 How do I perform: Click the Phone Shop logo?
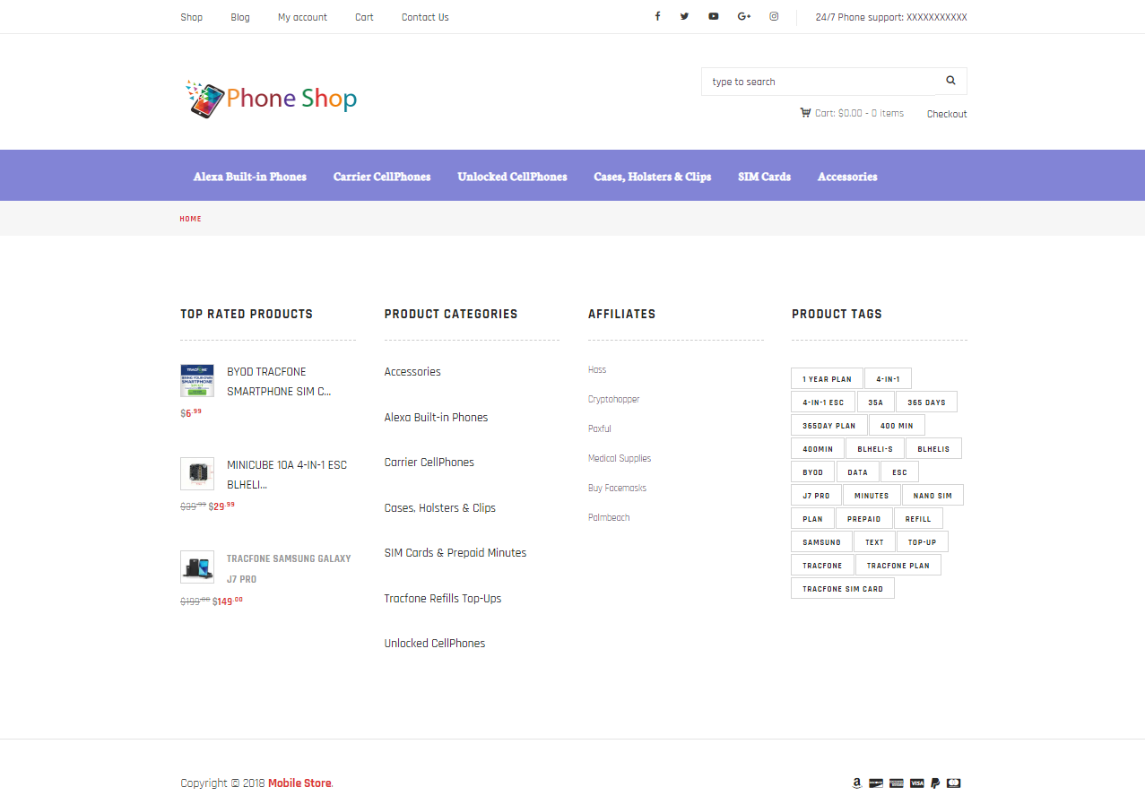tap(271, 98)
